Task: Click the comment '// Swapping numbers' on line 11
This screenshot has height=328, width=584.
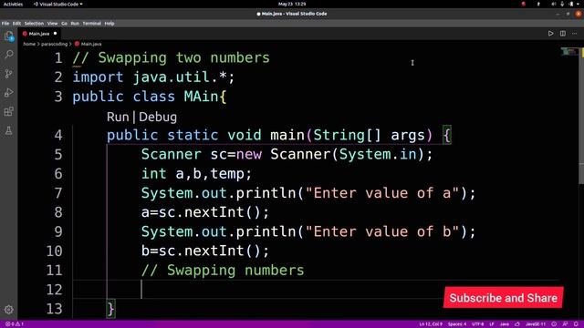Action: pos(223,271)
